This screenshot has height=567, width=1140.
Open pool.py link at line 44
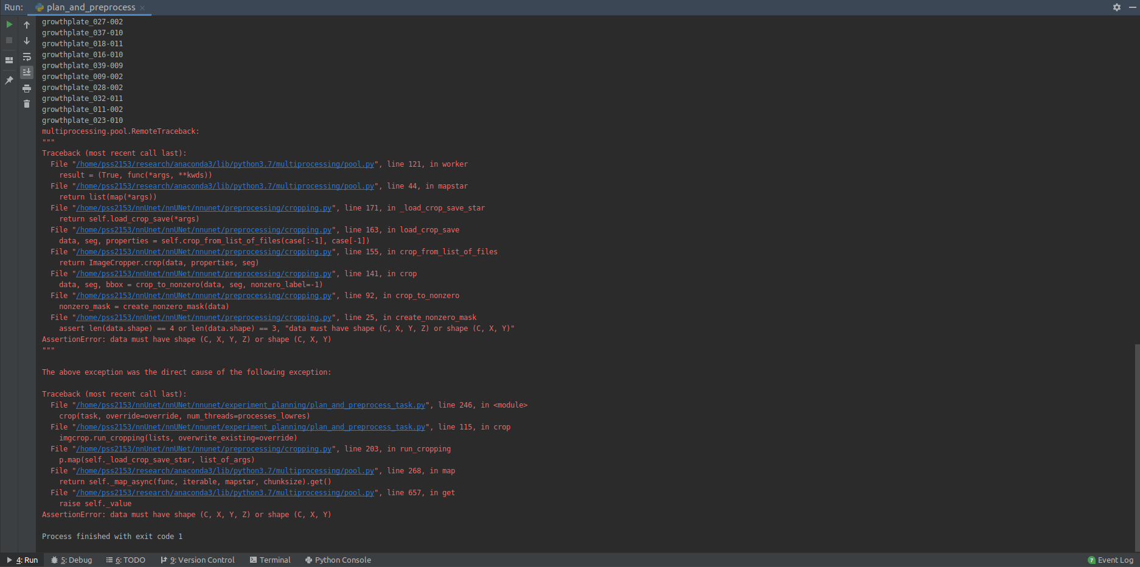225,186
